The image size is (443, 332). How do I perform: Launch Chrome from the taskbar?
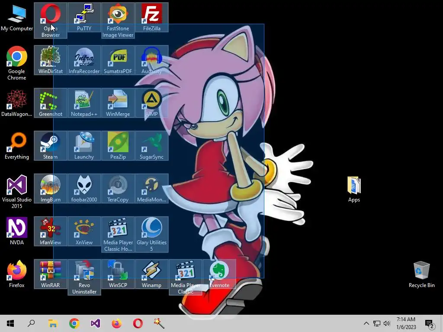(x=74, y=323)
